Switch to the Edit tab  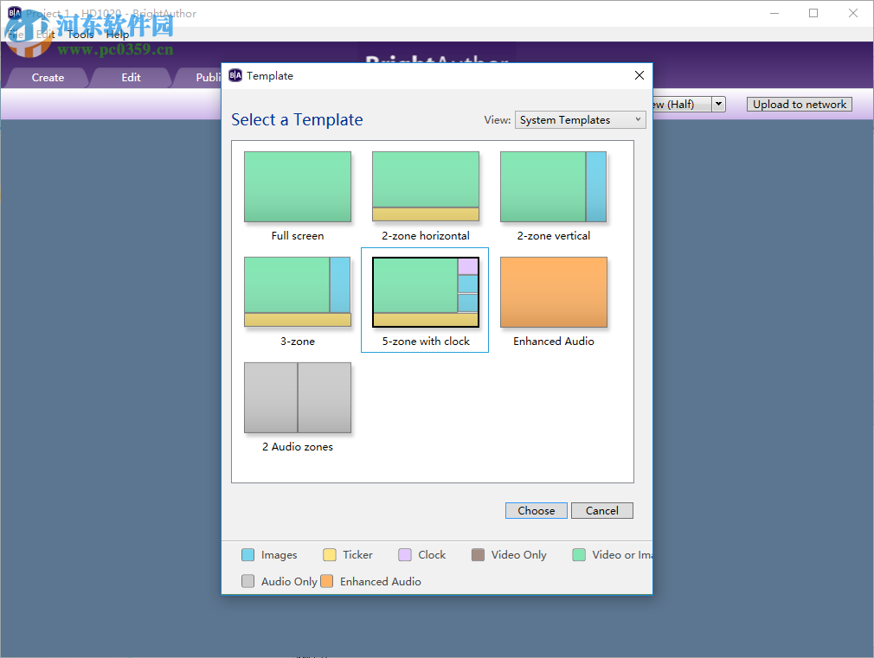tap(130, 77)
